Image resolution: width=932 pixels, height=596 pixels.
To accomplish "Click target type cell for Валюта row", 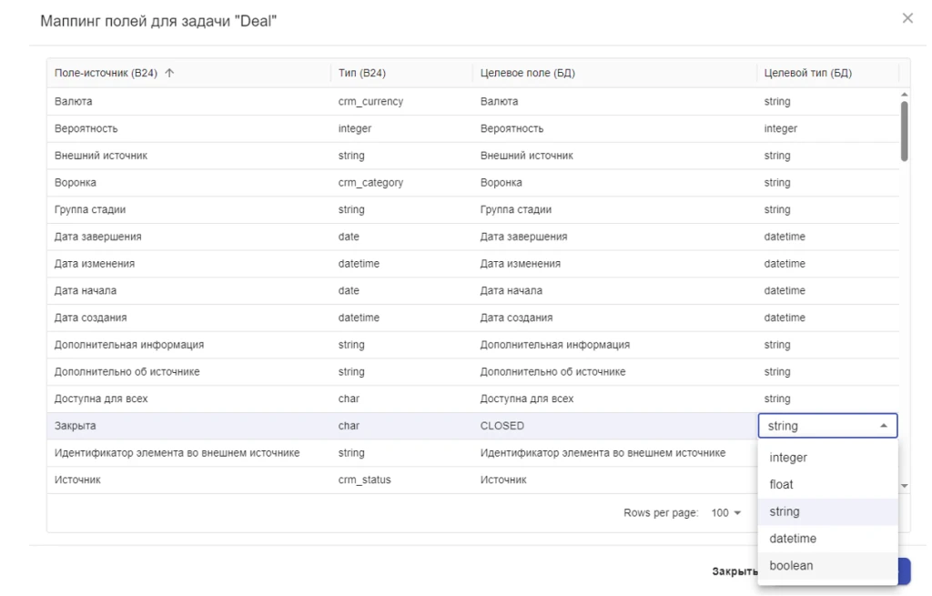I will (x=777, y=101).
